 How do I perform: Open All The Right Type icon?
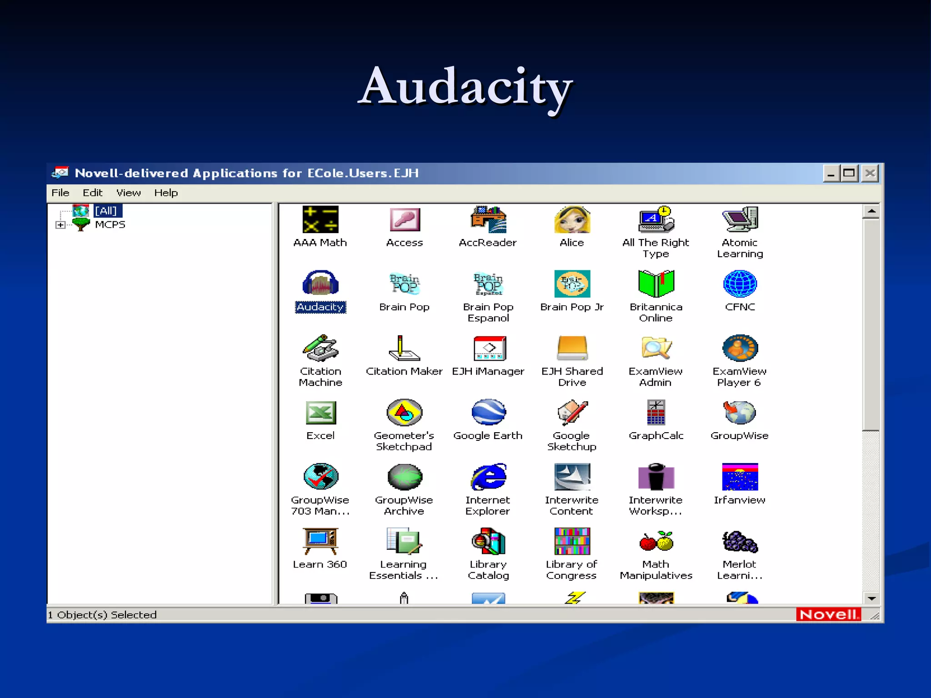pos(656,220)
